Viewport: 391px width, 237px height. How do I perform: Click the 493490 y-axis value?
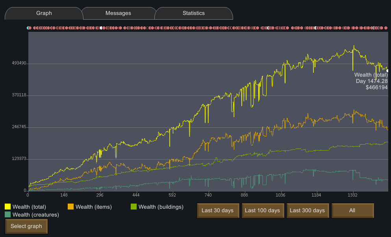click(19, 63)
